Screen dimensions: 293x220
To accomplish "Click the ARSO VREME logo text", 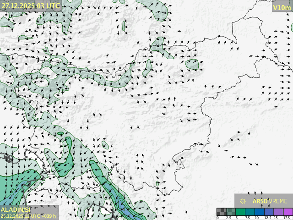I will 270,201.
